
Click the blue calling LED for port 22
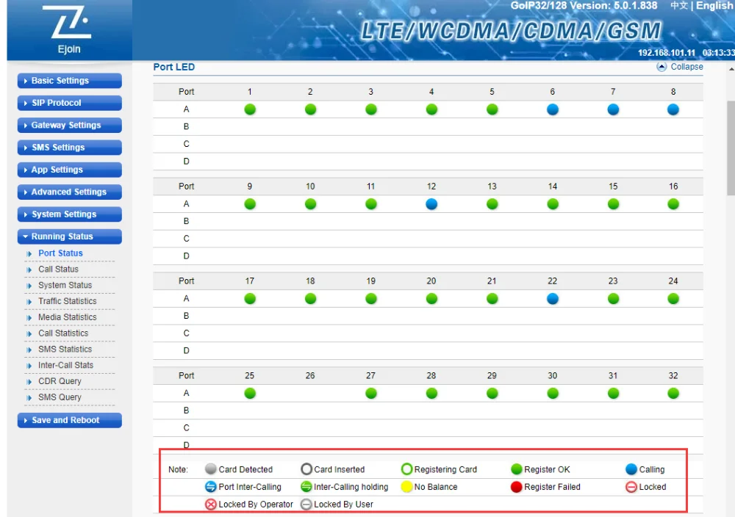click(553, 299)
